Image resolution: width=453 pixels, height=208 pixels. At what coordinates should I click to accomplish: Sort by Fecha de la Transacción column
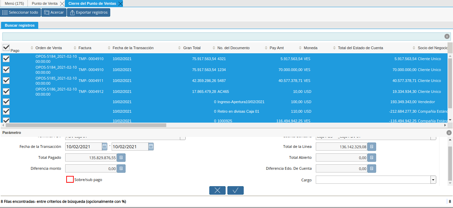(x=133, y=48)
